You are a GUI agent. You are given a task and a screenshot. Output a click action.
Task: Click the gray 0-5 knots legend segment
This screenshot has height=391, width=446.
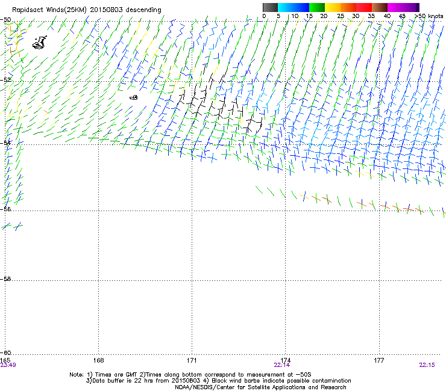[270, 7]
